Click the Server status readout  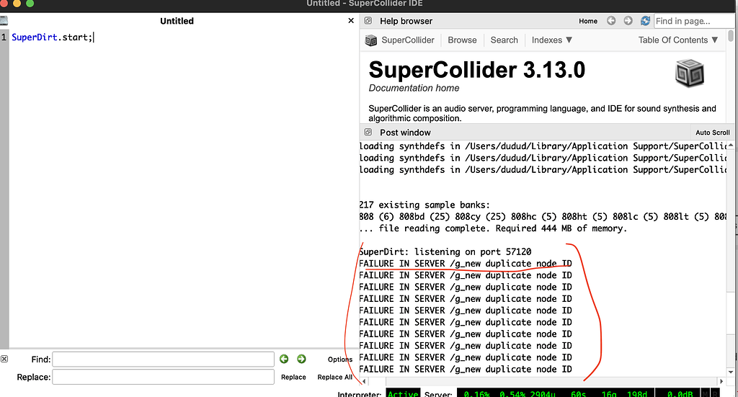pyautogui.click(x=556, y=393)
